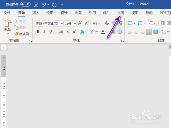
Task: Click the tab stop selector L box
Action: click(x=4, y=47)
